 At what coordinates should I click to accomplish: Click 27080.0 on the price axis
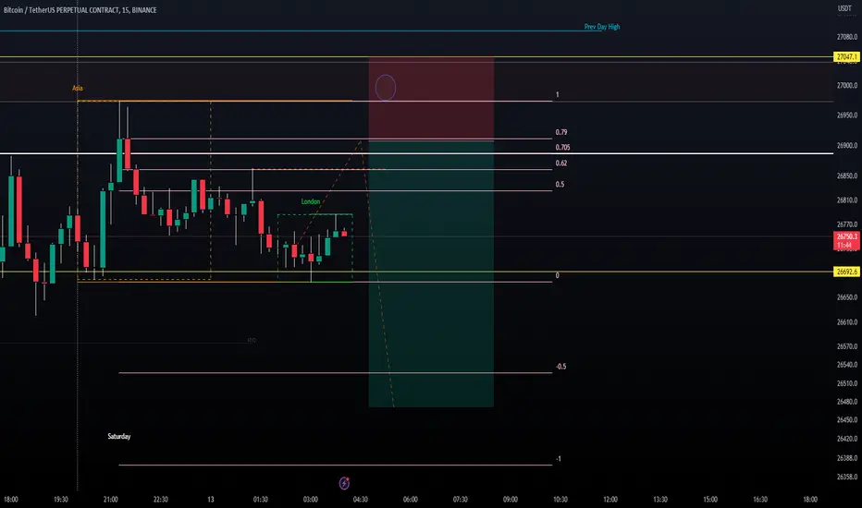pos(847,37)
